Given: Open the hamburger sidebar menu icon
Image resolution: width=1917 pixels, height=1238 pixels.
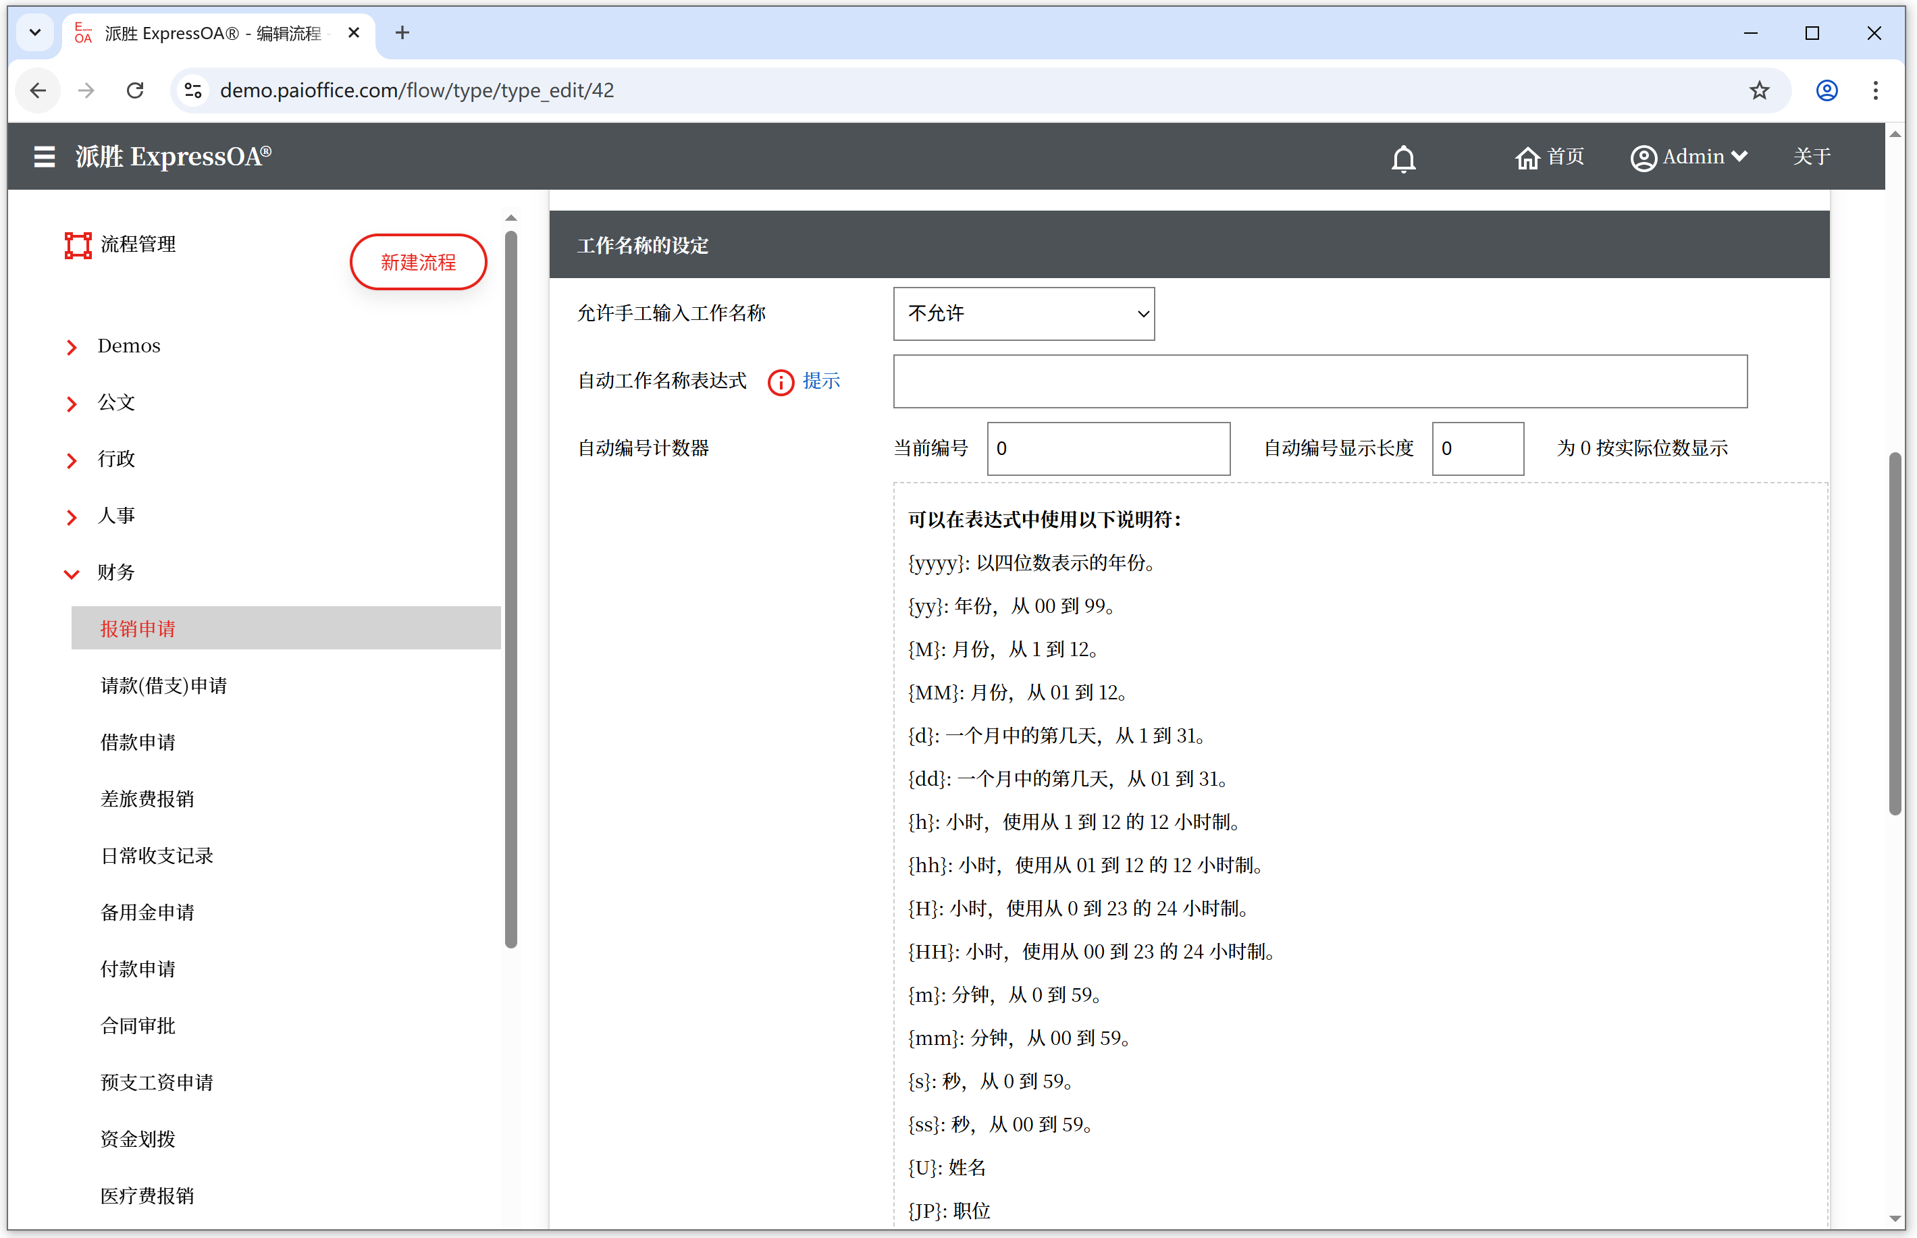Looking at the screenshot, I should tap(44, 156).
